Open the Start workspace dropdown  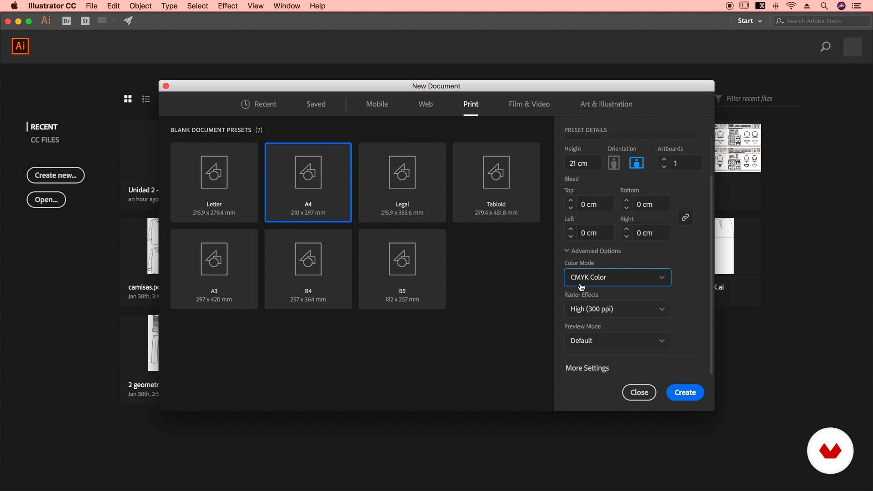coord(749,21)
